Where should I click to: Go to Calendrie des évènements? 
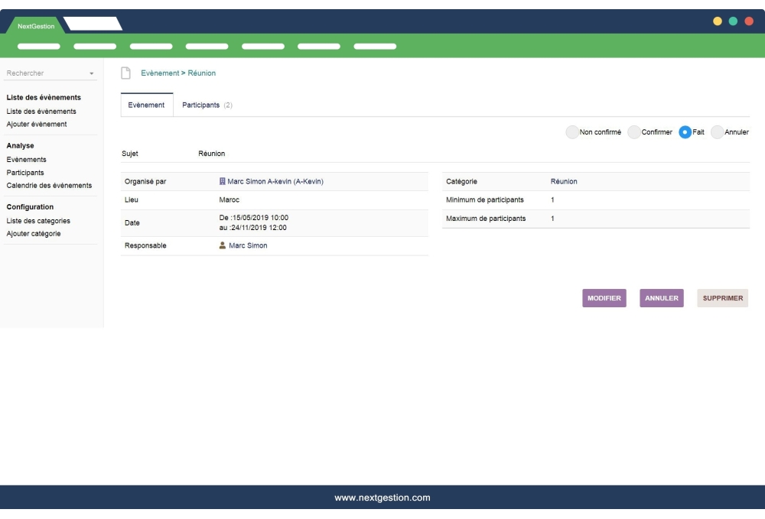tap(49, 185)
